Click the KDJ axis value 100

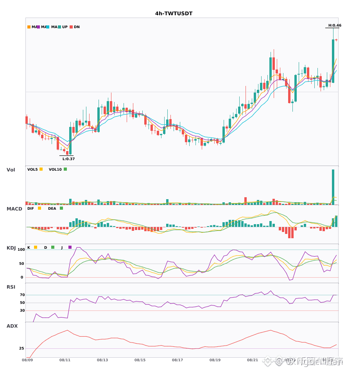[21, 250]
